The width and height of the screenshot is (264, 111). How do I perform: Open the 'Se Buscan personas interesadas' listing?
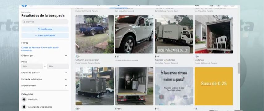point(174,86)
